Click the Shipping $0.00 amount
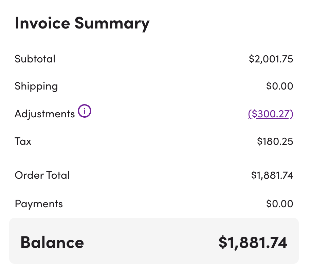Screen dimensions: 311x272 click(x=280, y=86)
